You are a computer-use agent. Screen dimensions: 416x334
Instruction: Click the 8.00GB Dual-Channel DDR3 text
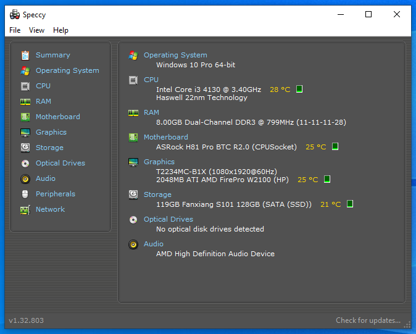tap(251, 122)
